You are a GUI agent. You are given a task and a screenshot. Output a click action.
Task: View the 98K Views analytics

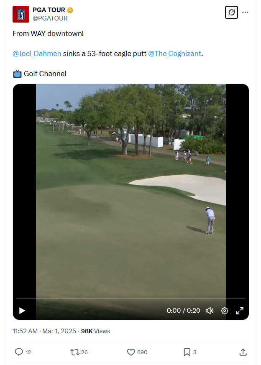95,331
